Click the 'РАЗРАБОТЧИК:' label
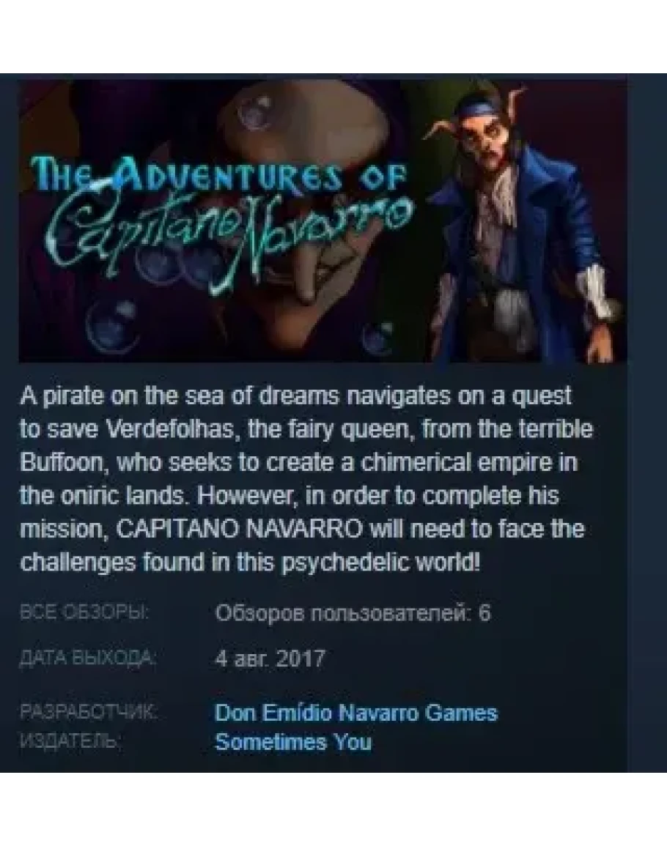667x846 pixels. tap(89, 712)
